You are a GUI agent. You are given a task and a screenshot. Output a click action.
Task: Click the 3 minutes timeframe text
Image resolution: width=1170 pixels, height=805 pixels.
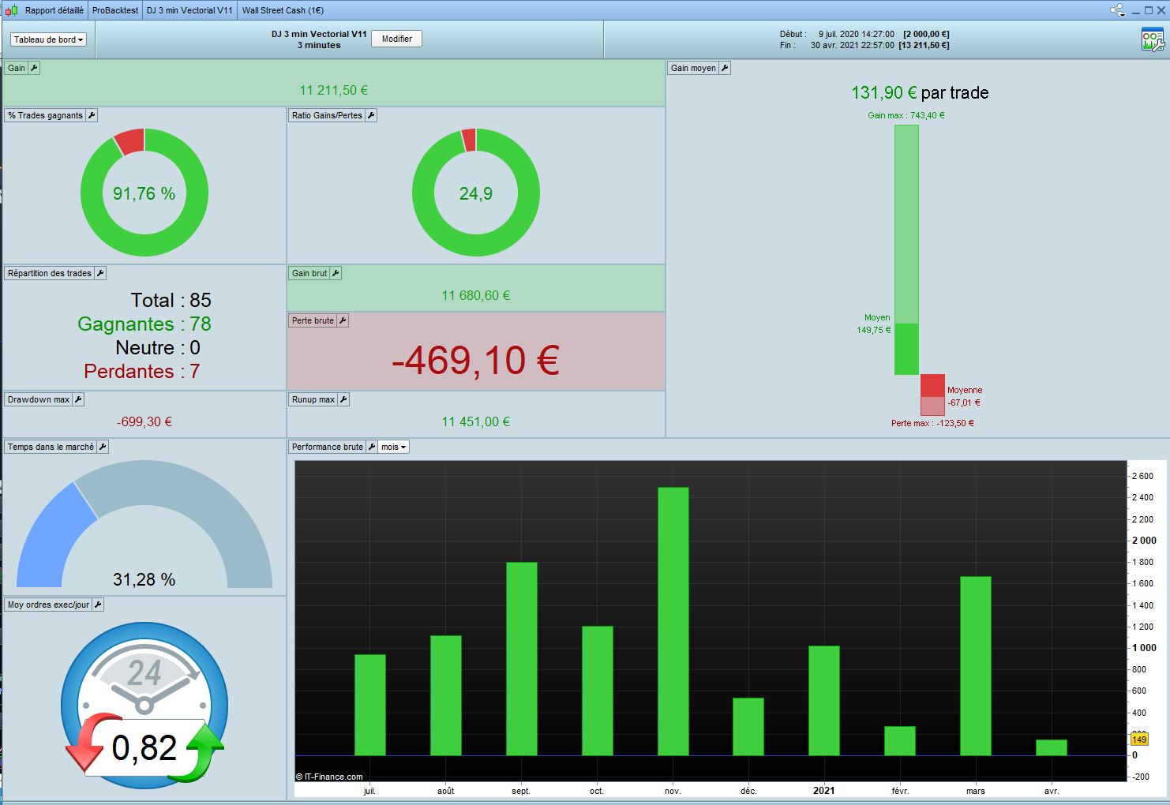(319, 45)
